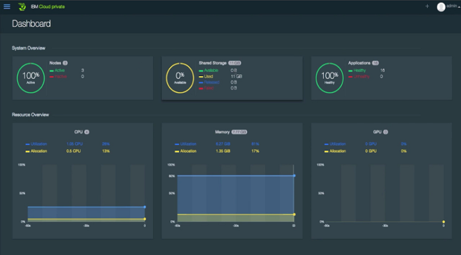Screen dimensions: 461x255
Task: Click the 0 GPU allocation value
Action: tap(371, 151)
